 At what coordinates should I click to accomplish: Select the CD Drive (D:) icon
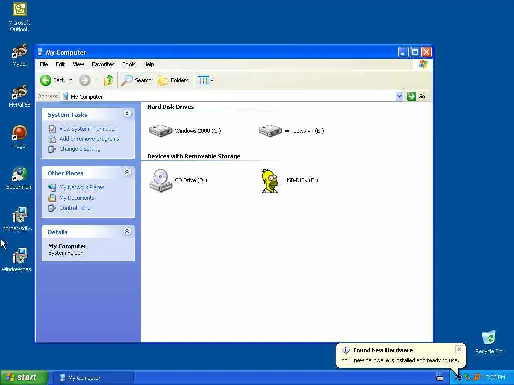point(161,180)
